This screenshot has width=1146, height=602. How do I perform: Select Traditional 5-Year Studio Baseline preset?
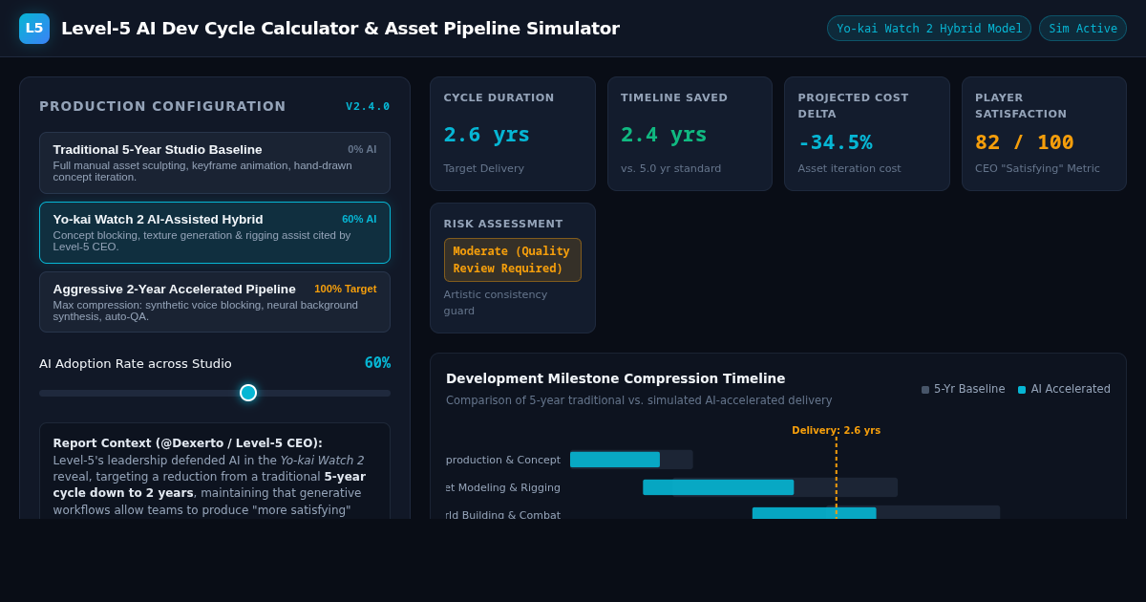[x=215, y=162]
